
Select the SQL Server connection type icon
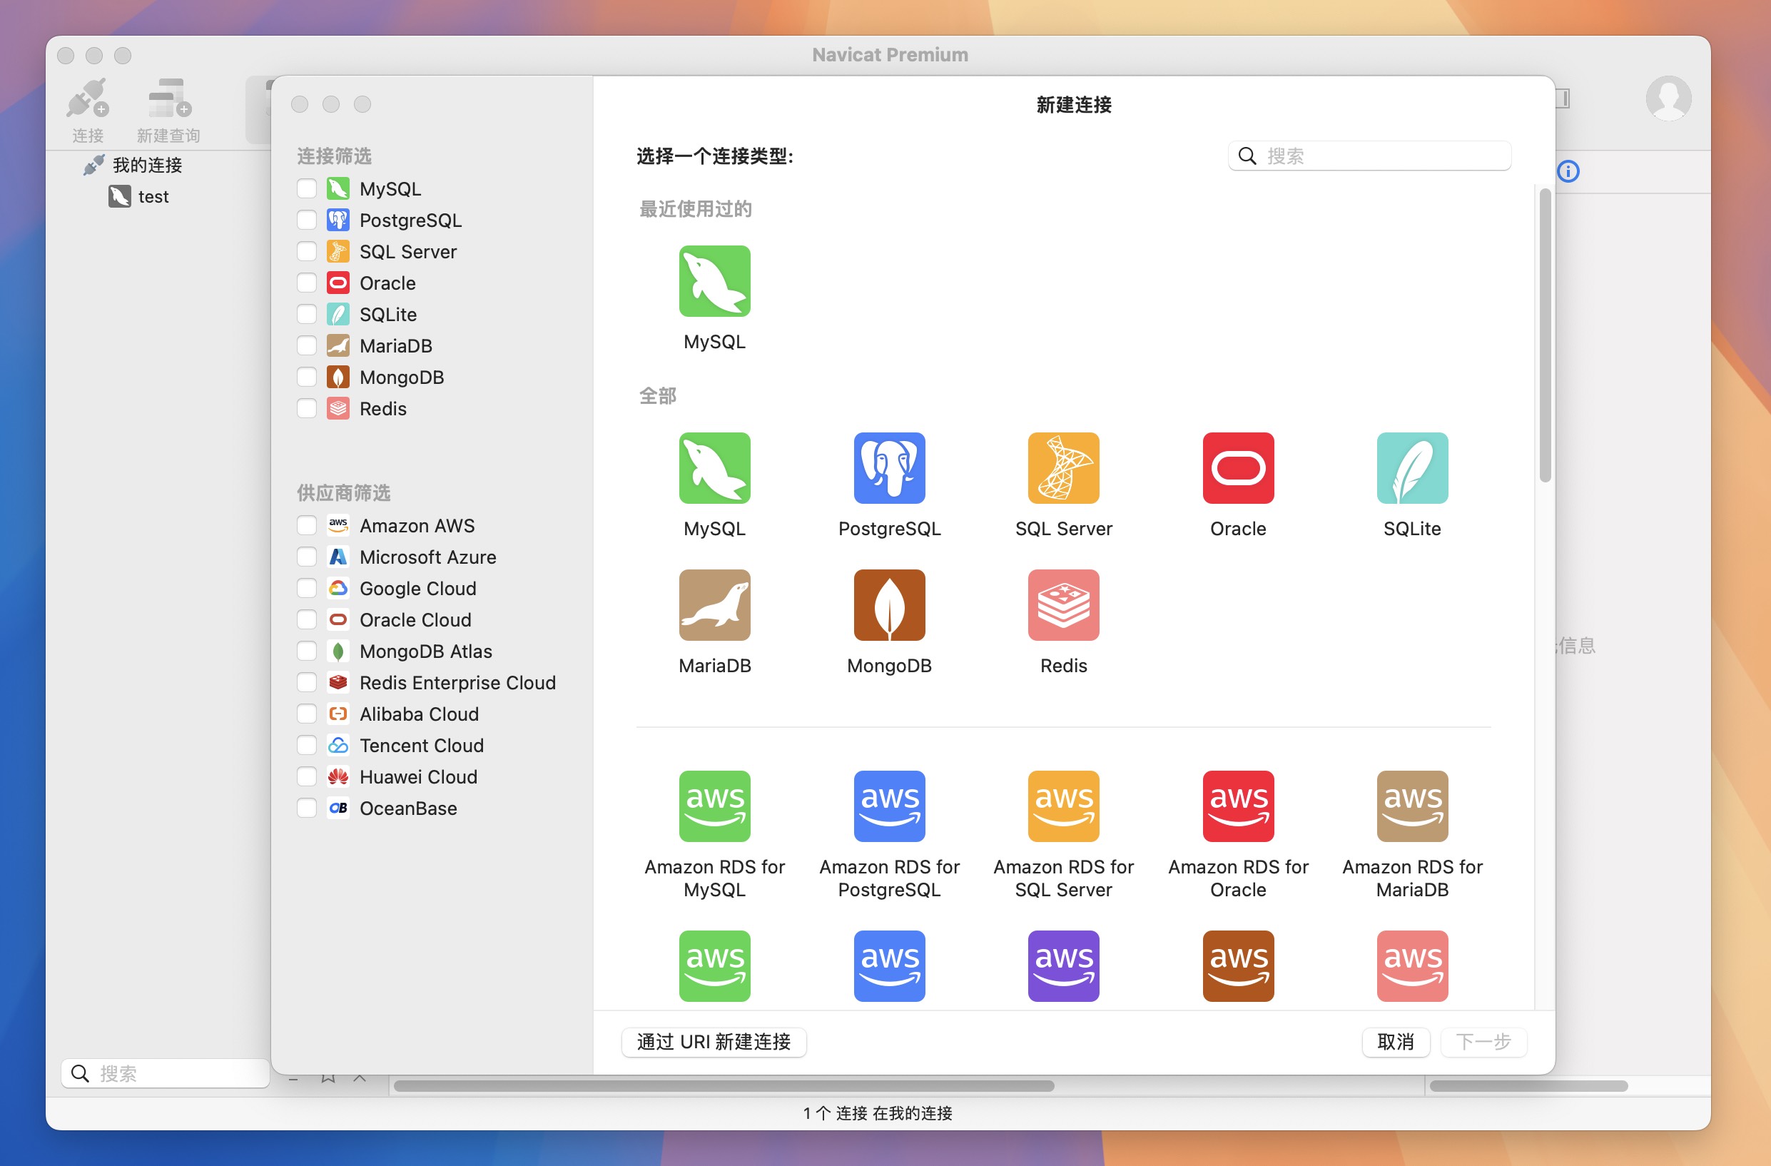pyautogui.click(x=1062, y=468)
